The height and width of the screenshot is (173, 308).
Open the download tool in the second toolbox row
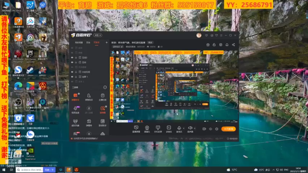[89, 110]
